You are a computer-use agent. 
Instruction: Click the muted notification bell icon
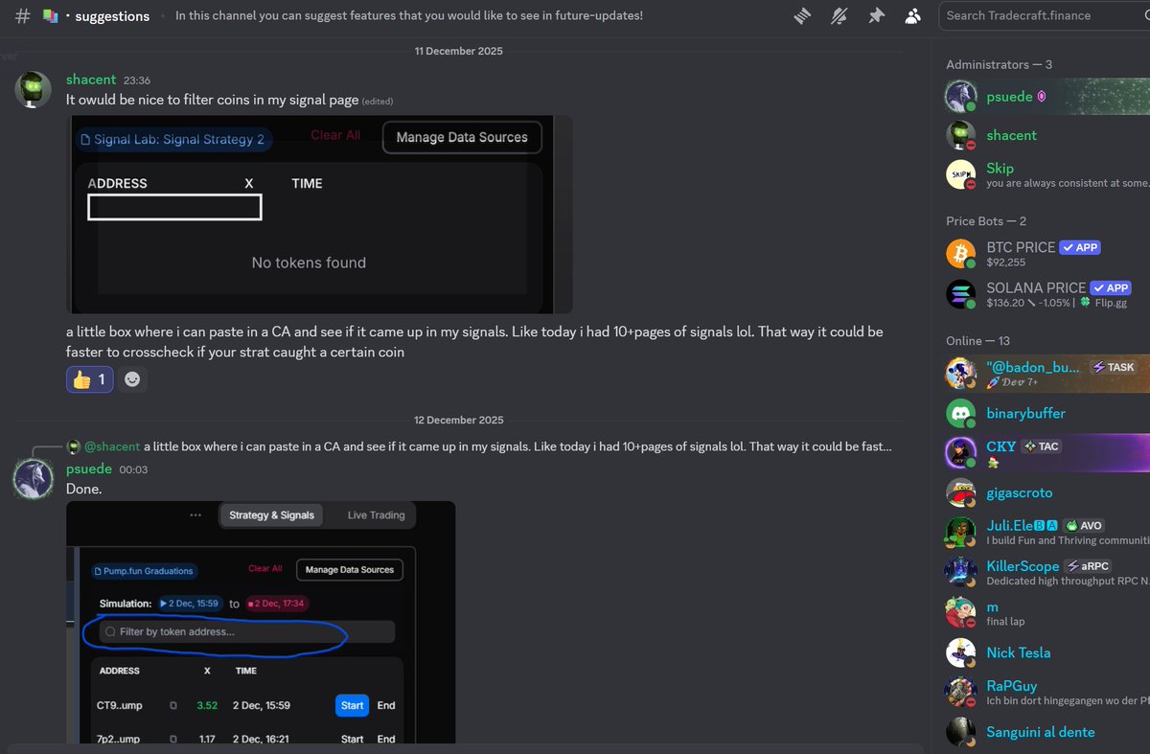click(840, 15)
